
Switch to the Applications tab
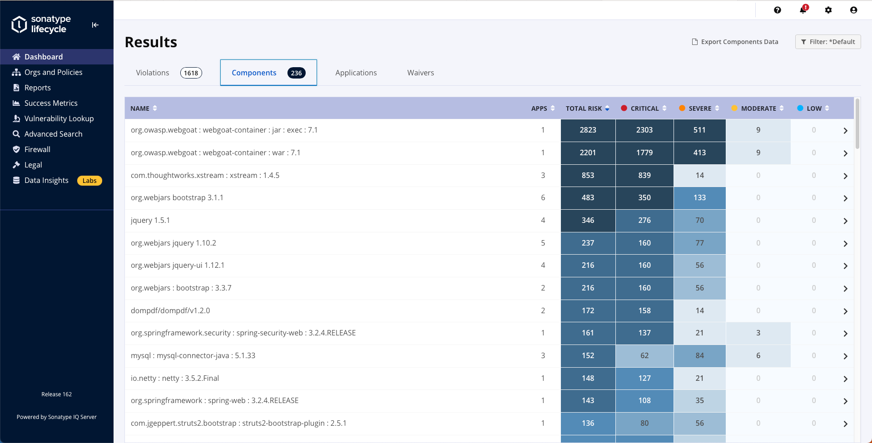tap(356, 73)
